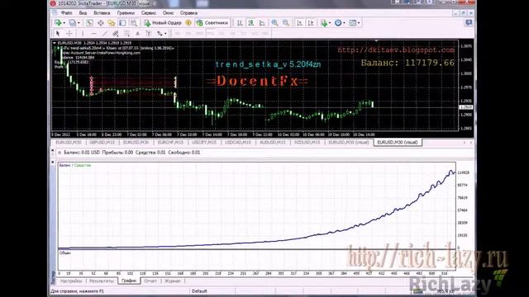Select the Trendline drawing tool
529x297 pixels.
105,33
